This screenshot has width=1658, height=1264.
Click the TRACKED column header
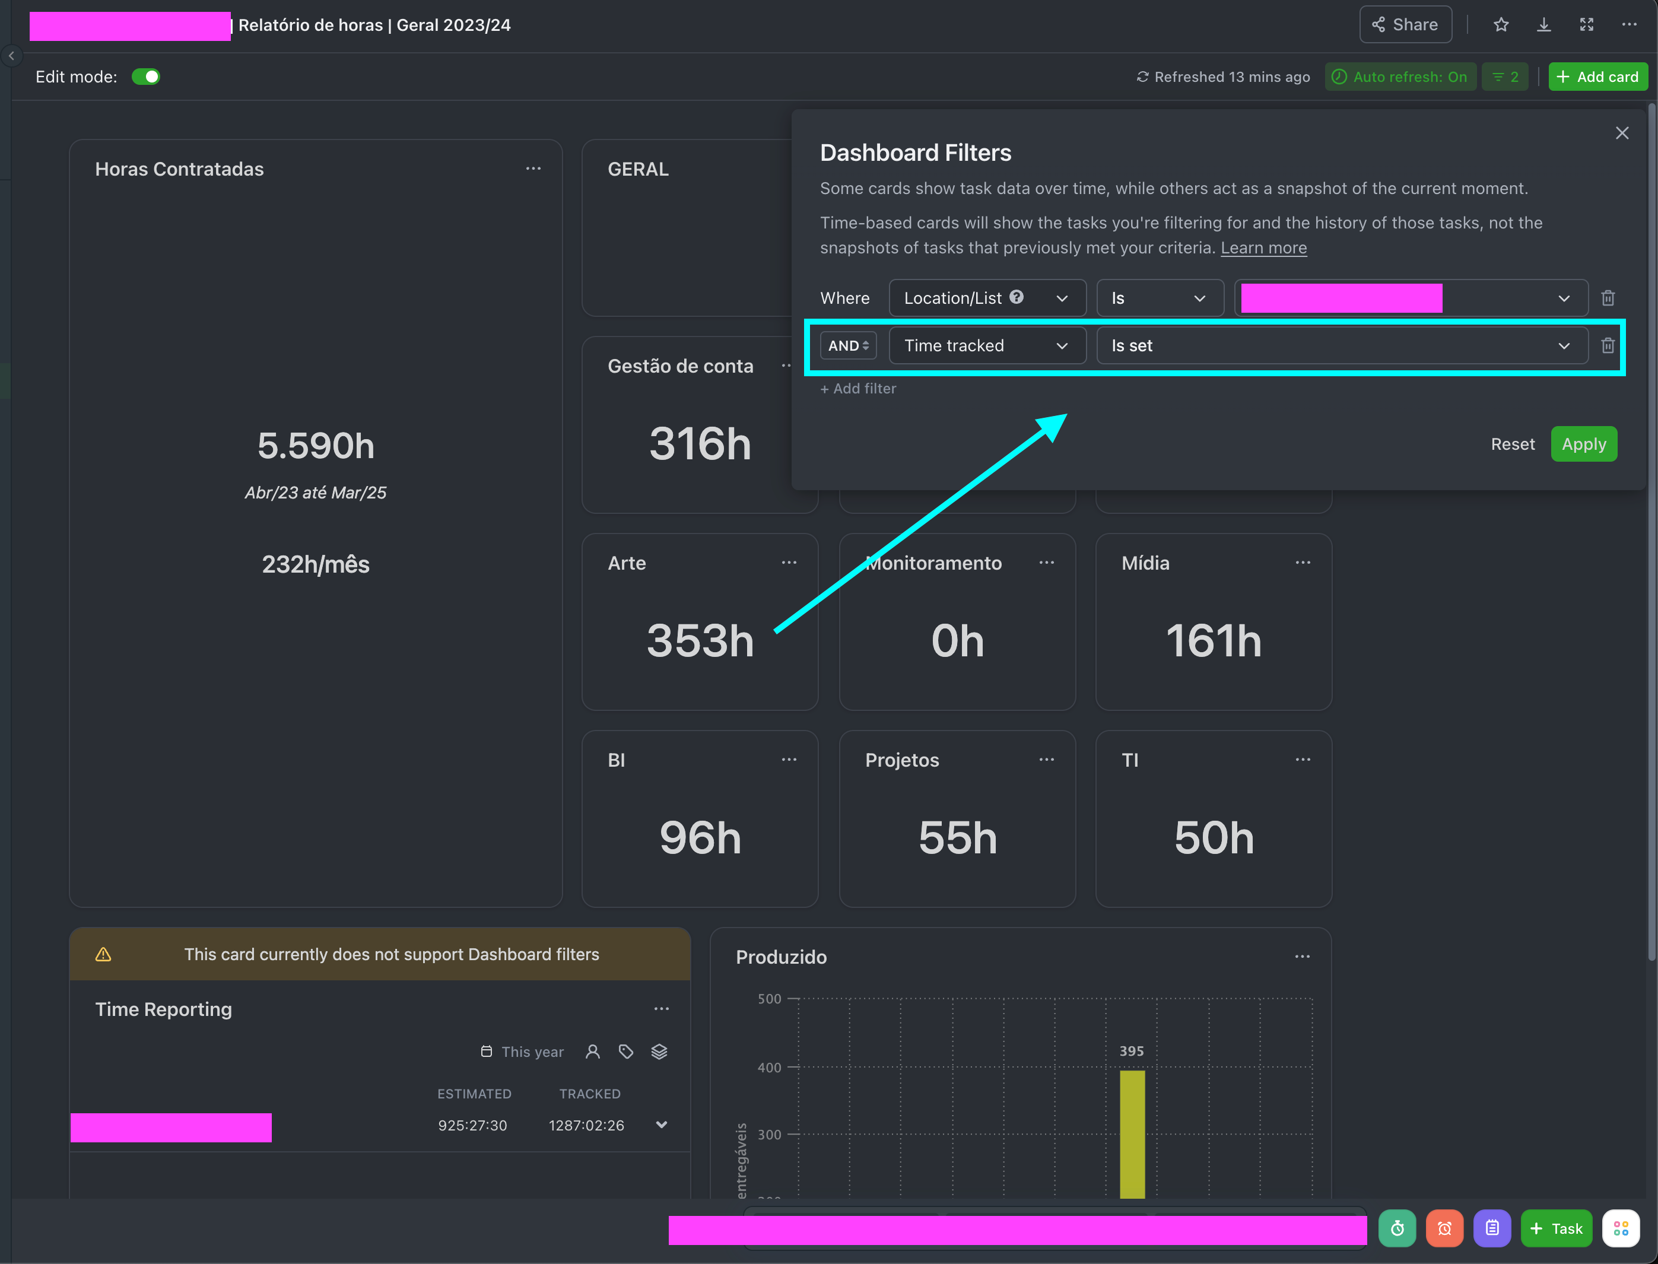pyautogui.click(x=590, y=1094)
